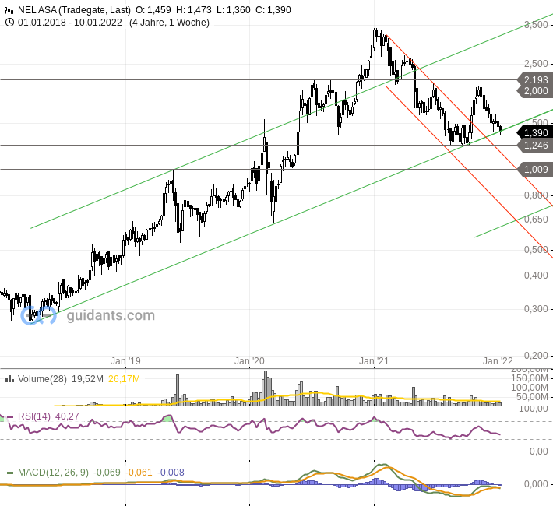The image size is (553, 506).
Task: Click the Volume(28) indicator label
Action: (42, 379)
